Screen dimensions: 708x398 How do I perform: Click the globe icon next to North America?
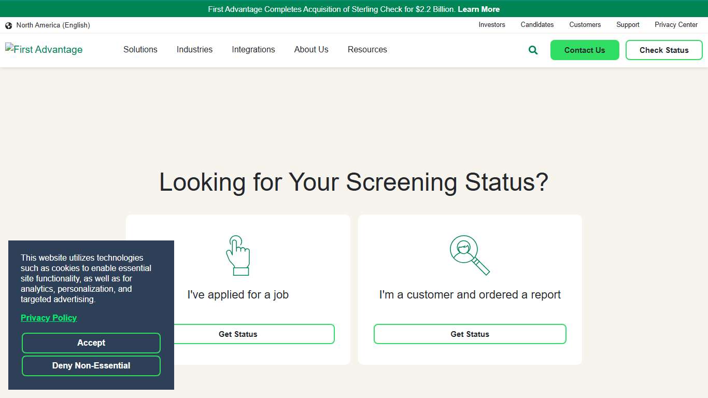coord(8,25)
